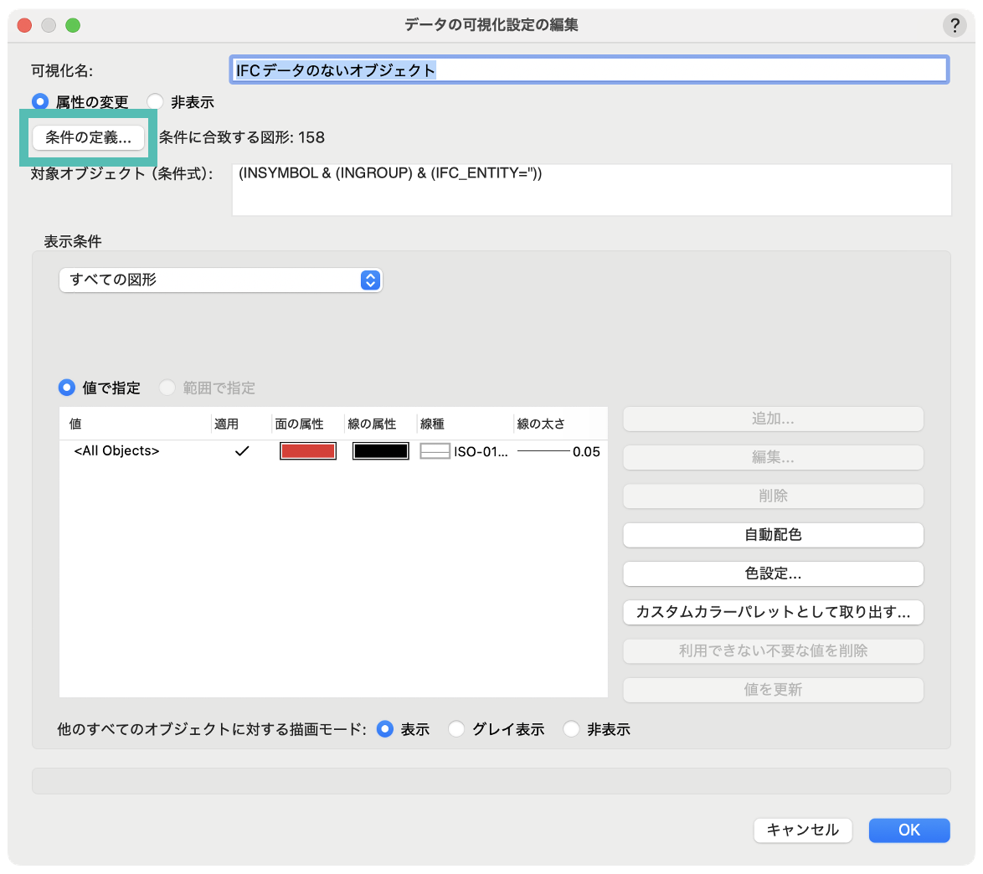Click the black line attribute swatch
Viewport: 983px width, 874px height.
tap(381, 451)
